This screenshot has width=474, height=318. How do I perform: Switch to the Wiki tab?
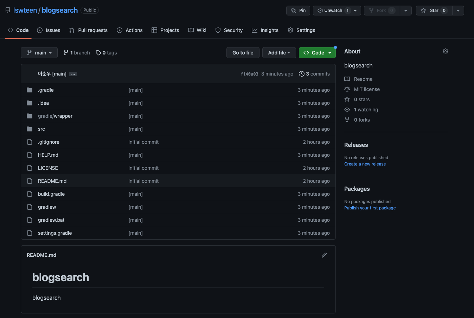tap(197, 30)
